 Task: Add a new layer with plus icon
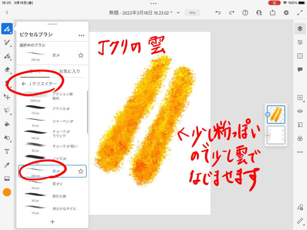pos(300,98)
